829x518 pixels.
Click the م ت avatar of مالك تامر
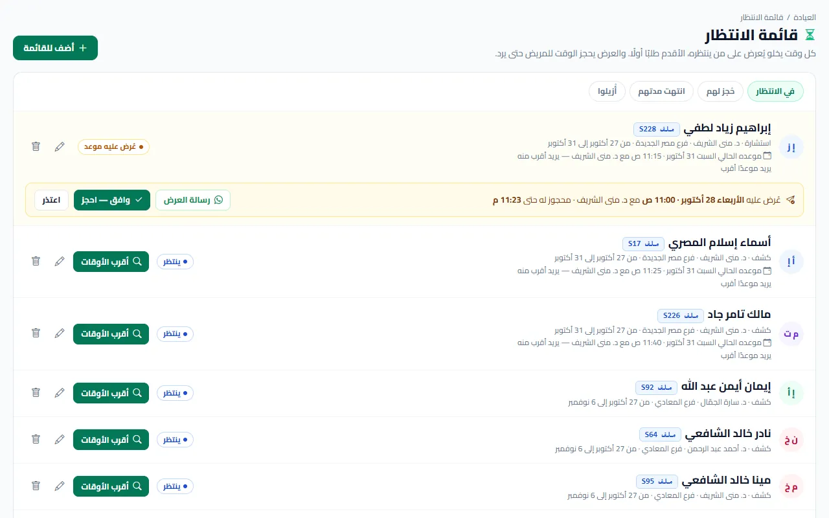(791, 334)
